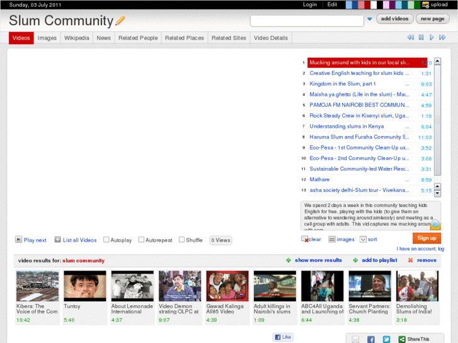Click the Login link

(310, 4)
